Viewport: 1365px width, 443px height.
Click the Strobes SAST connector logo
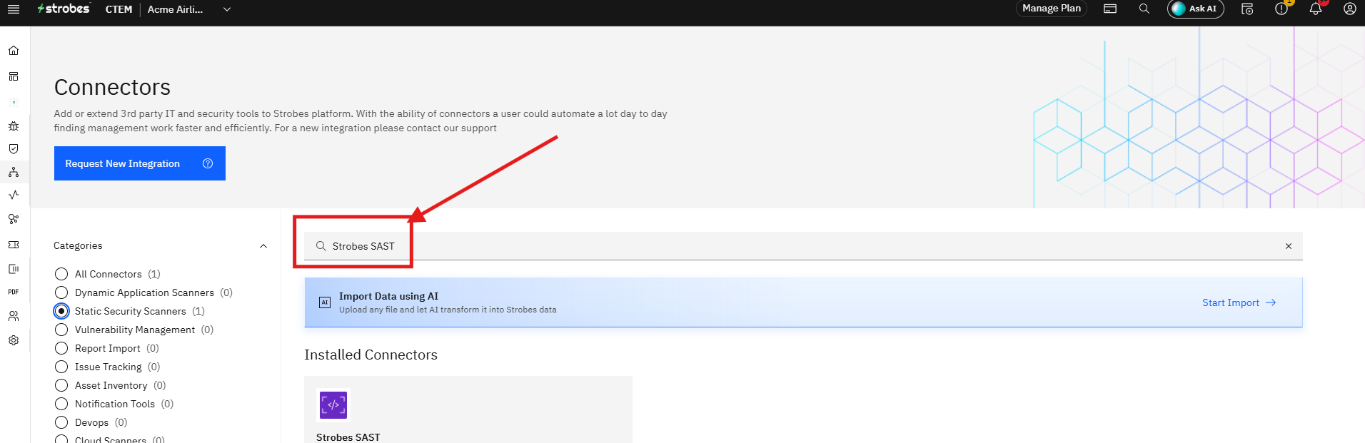[333, 405]
